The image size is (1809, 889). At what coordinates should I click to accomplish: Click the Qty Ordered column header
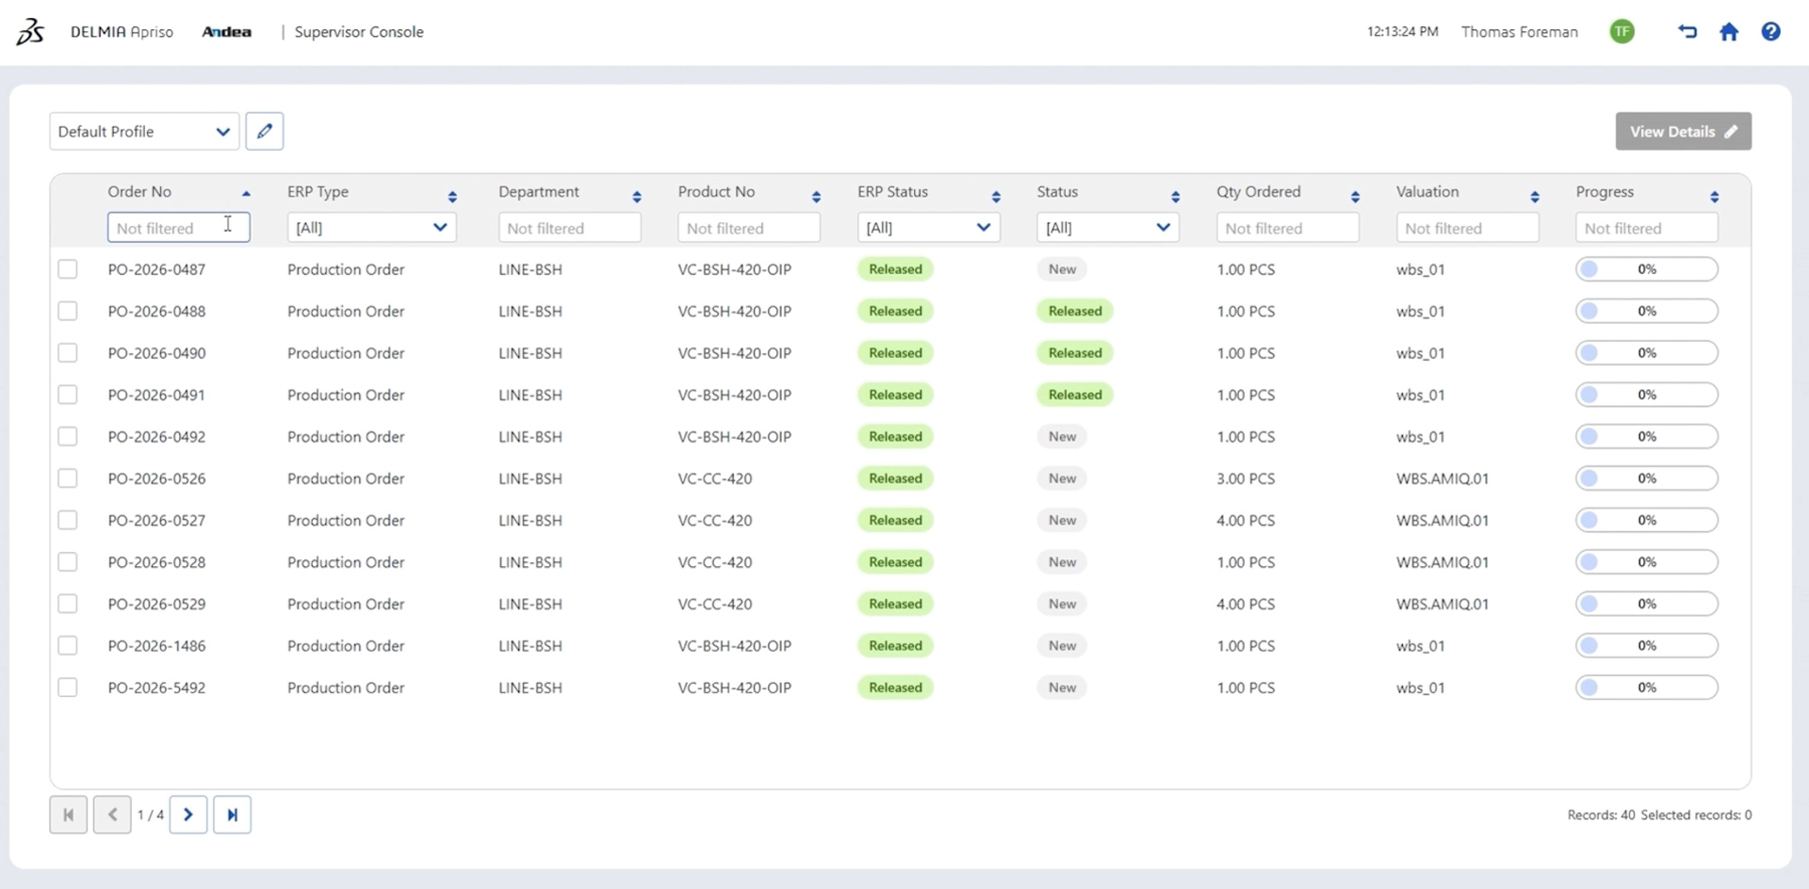pos(1258,191)
